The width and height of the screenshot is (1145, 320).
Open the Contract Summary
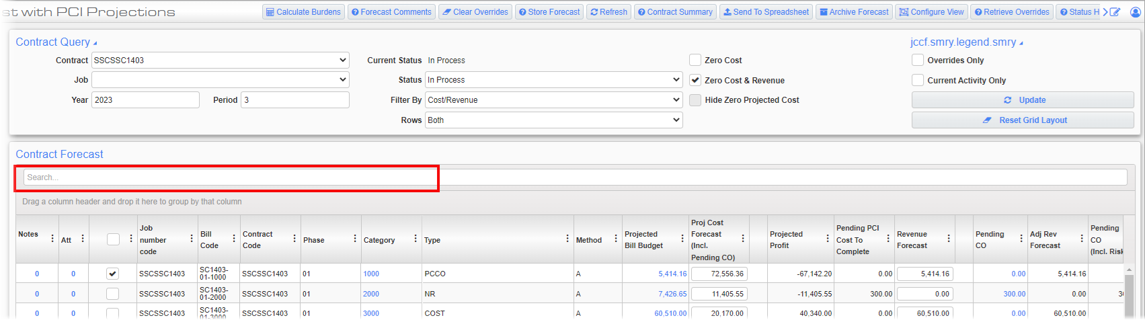(x=675, y=12)
